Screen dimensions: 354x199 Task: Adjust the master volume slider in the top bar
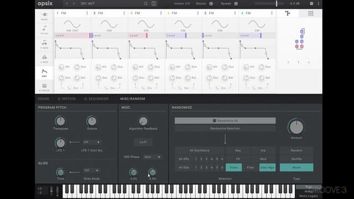tap(269, 3)
